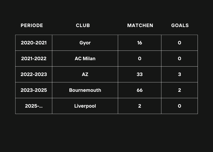Click the CLUB column header
The image size is (213, 152).
pyautogui.click(x=83, y=25)
